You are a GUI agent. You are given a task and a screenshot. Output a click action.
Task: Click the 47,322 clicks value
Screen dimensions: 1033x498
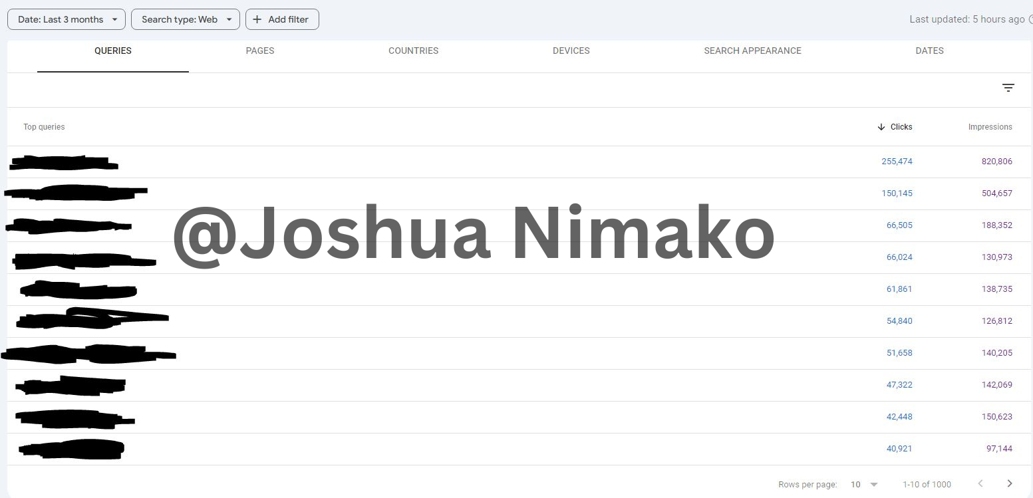899,385
